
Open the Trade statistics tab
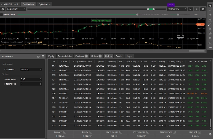(x=65, y=56)
